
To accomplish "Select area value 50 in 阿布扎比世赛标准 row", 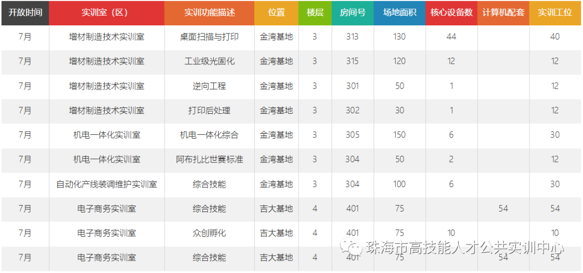I will [x=399, y=160].
